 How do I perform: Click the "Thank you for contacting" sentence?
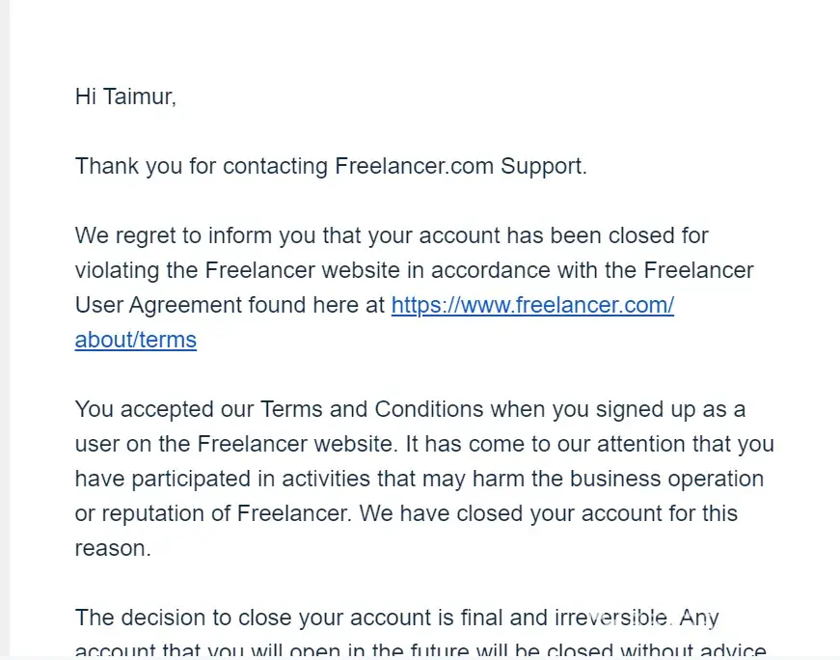[202, 166]
